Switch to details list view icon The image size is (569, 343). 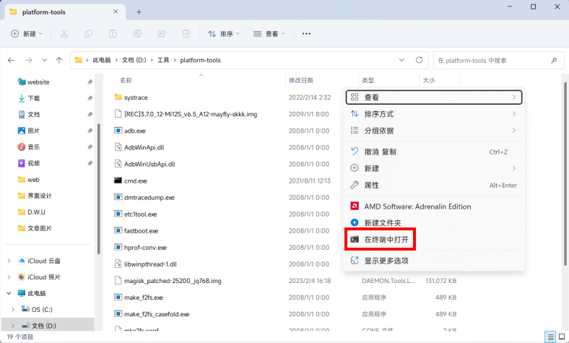550,337
